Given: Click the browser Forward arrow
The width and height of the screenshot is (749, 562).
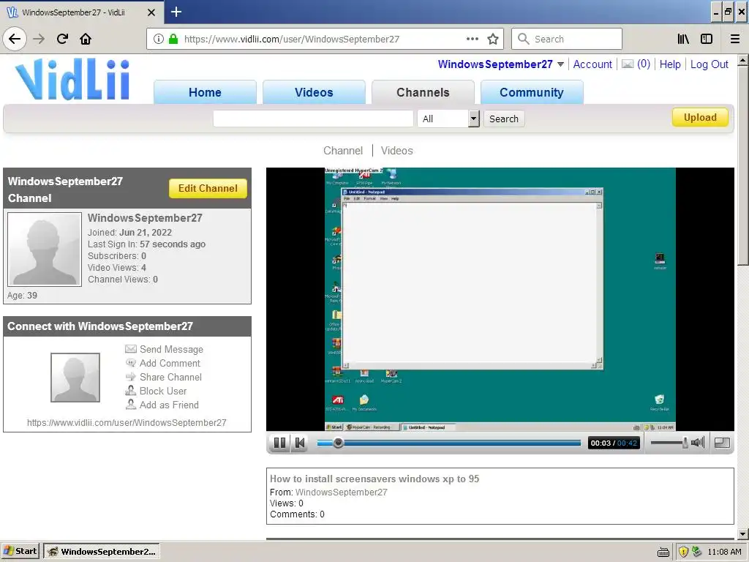Looking at the screenshot, I should tap(39, 39).
